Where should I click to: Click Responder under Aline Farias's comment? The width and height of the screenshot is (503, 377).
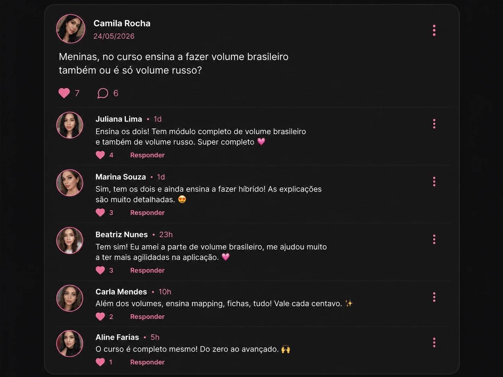(x=147, y=362)
